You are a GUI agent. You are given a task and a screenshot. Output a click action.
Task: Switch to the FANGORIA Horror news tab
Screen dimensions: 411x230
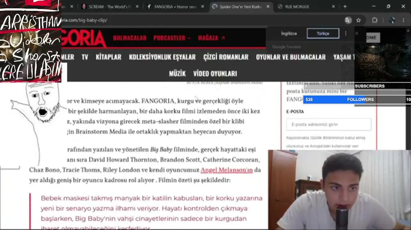click(175, 6)
